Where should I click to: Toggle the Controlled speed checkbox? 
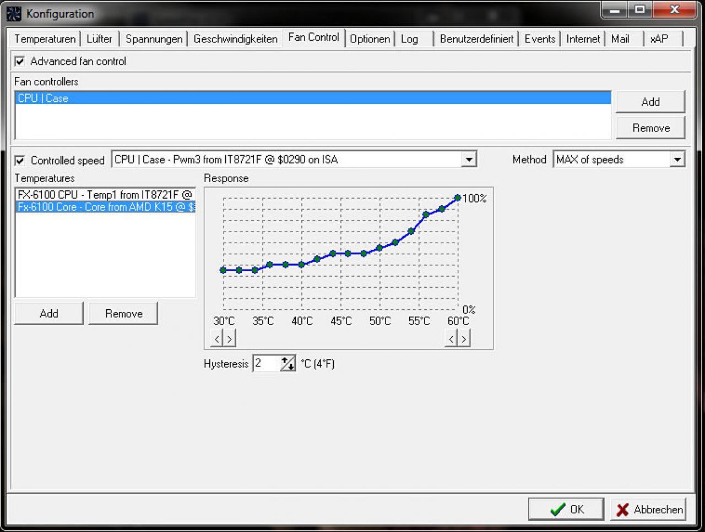tap(20, 161)
